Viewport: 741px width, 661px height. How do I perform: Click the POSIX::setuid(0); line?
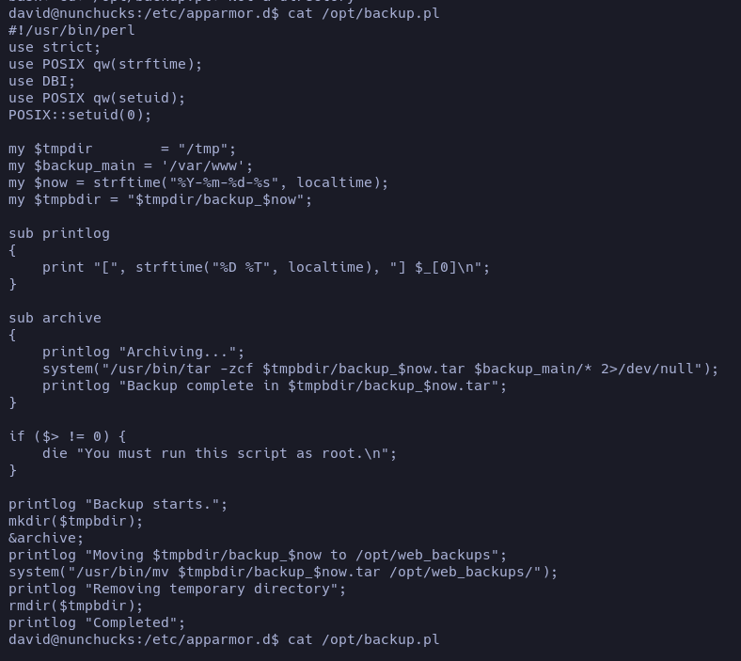click(80, 115)
